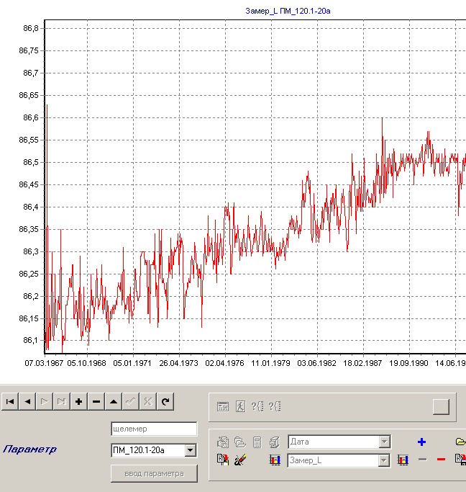Image resolution: width=466 pixels, height=492 pixels.
Task: Click the eraser clear icon
Action: (240, 460)
